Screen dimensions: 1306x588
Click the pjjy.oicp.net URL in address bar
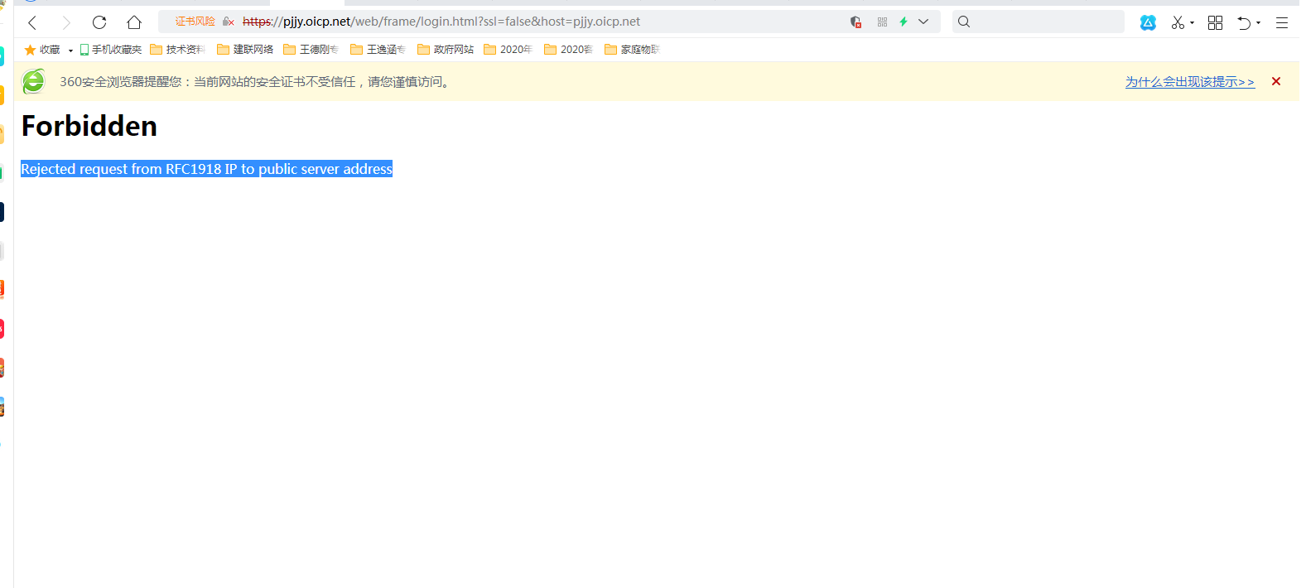click(x=441, y=22)
